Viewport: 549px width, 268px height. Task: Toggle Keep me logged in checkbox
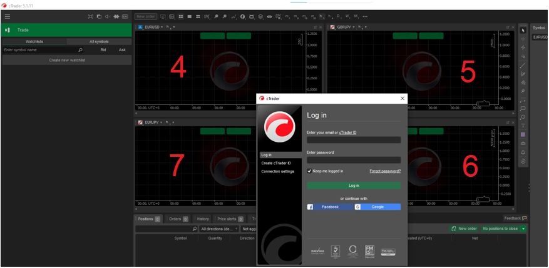pos(309,171)
